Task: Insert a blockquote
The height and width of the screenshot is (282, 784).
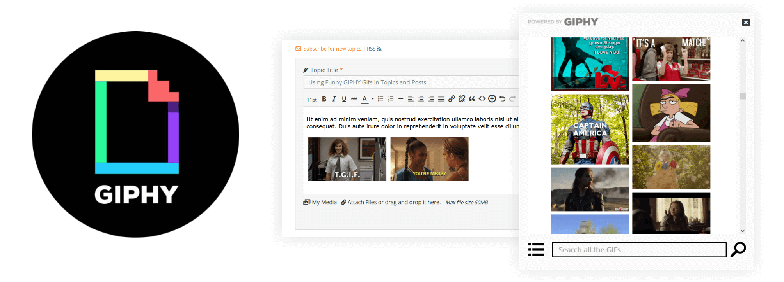Action: [472, 99]
